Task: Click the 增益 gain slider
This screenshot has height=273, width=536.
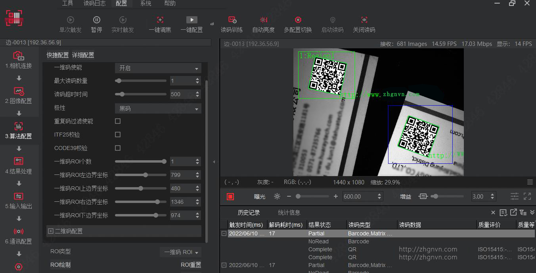Action: 447,196
